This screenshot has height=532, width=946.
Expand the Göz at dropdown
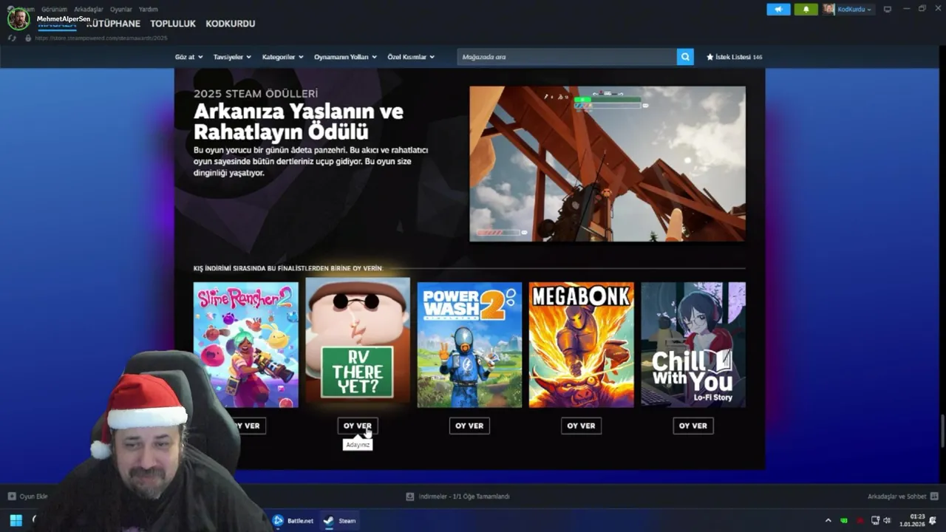(189, 57)
